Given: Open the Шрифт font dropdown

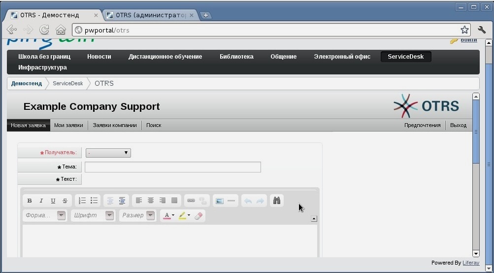Looking at the screenshot, I should (93, 216).
